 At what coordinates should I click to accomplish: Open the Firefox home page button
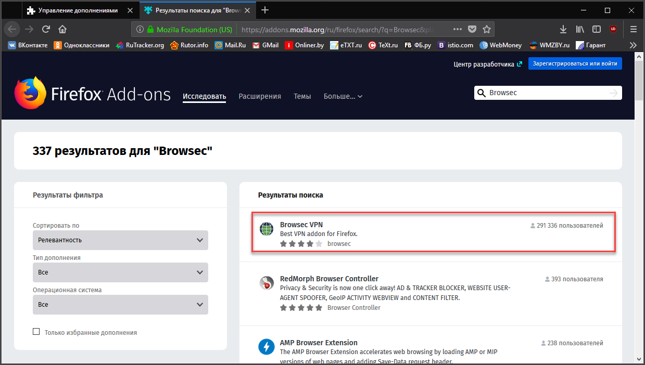62,29
